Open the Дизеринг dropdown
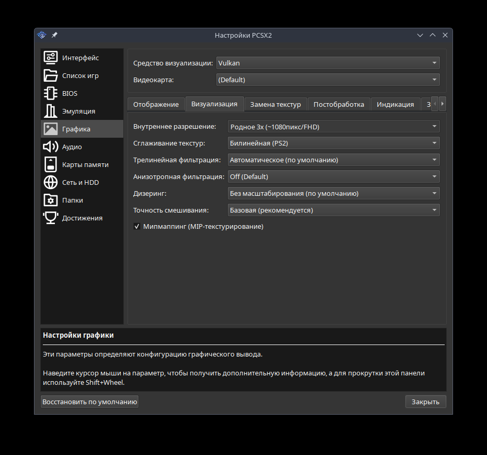The width and height of the screenshot is (487, 455). coord(333,194)
